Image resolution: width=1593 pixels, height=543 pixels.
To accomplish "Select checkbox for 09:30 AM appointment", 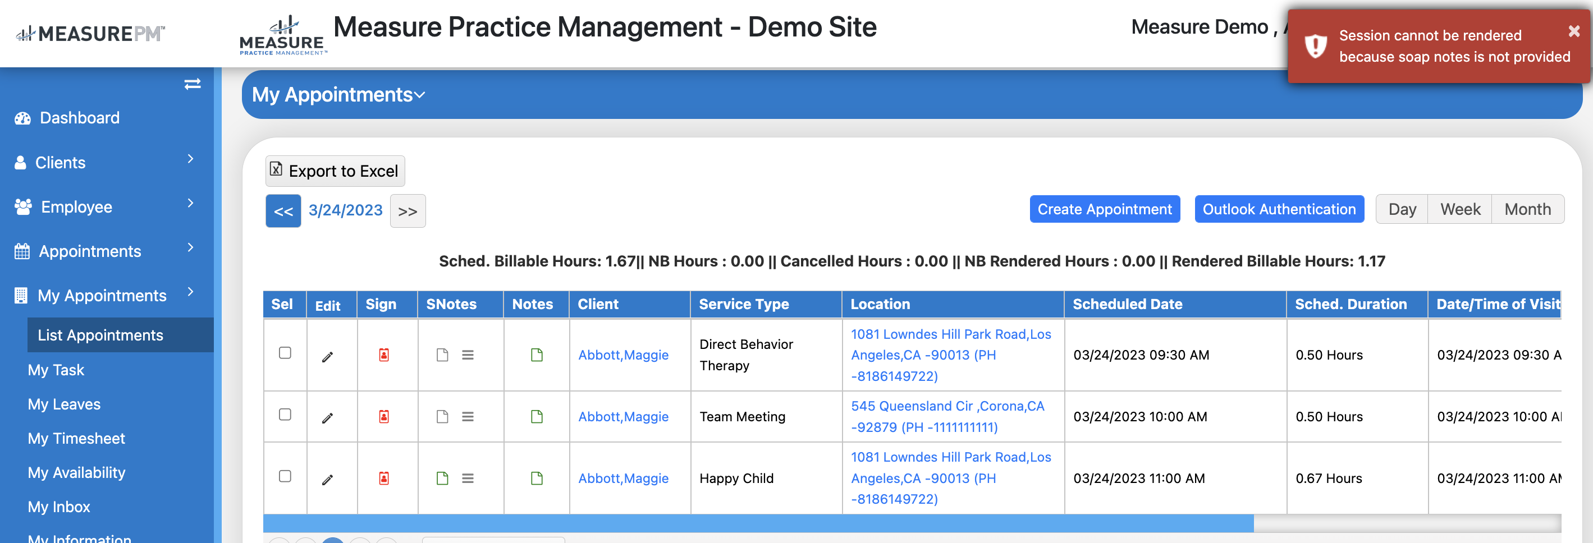I will 285,353.
